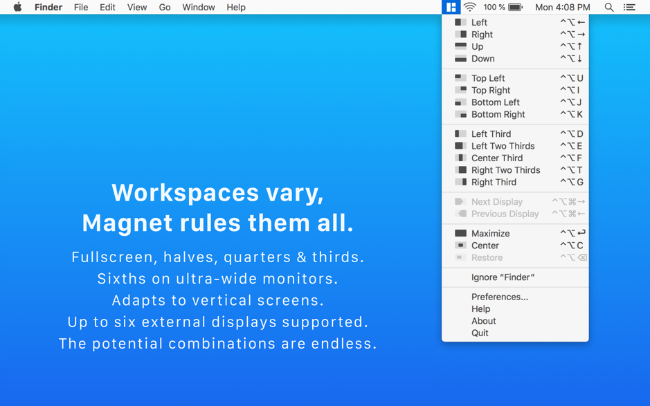Open About in Magnet menu
Screen dimensions: 650x406
click(x=483, y=321)
